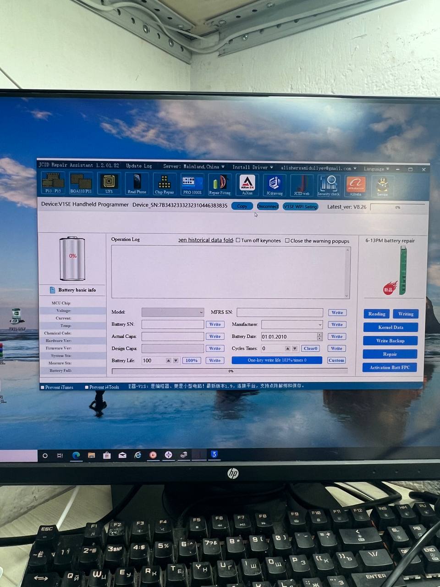
Task: Click the Write Backup button
Action: pyautogui.click(x=390, y=341)
